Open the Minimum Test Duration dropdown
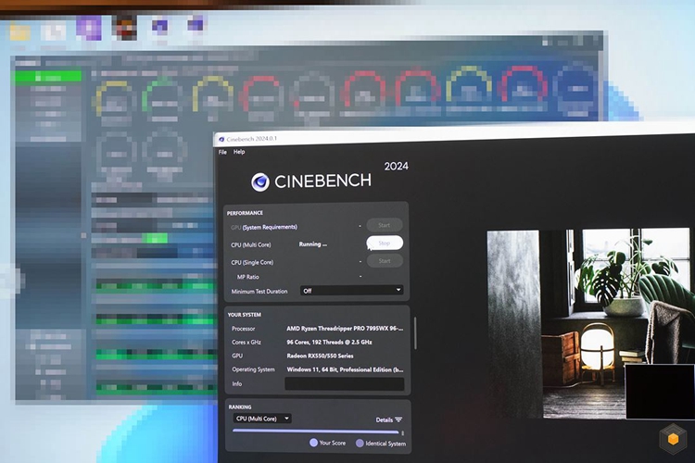 pos(351,290)
